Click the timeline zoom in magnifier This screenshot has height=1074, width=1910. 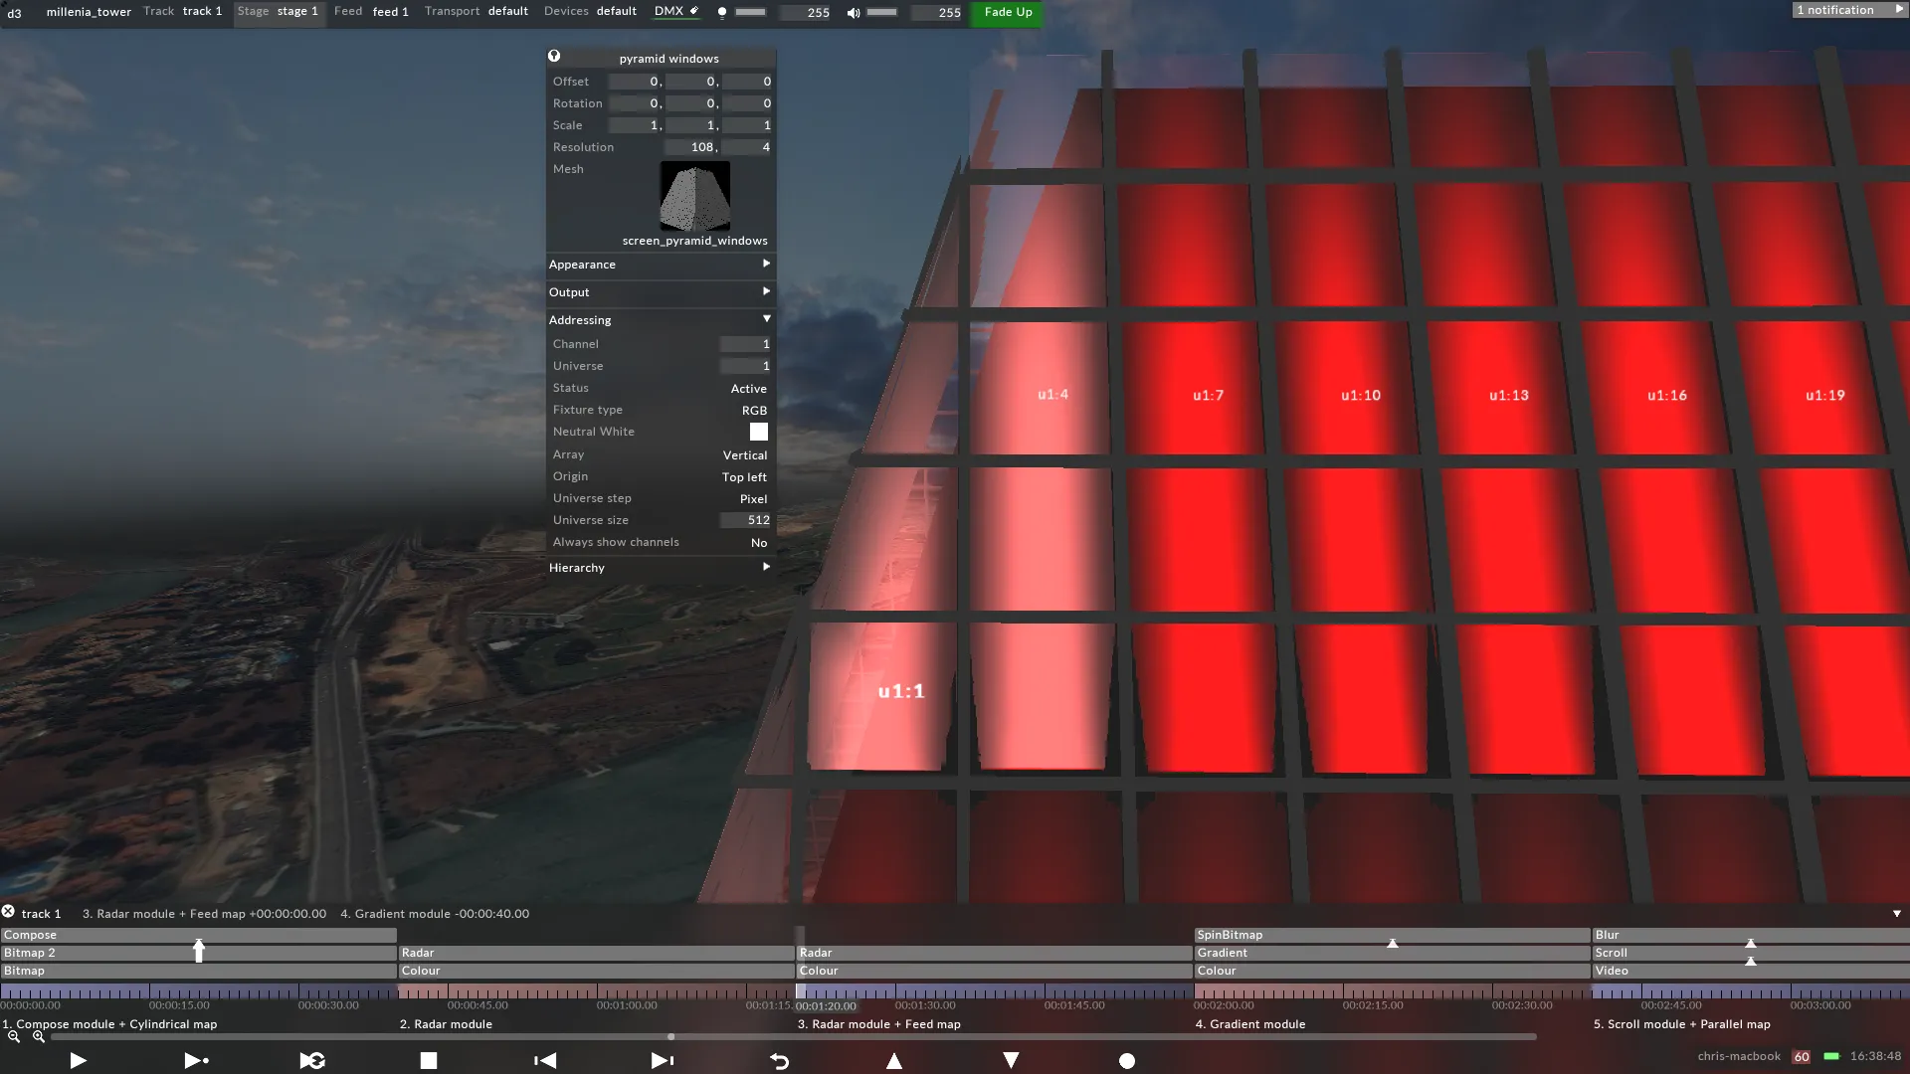click(x=39, y=1037)
